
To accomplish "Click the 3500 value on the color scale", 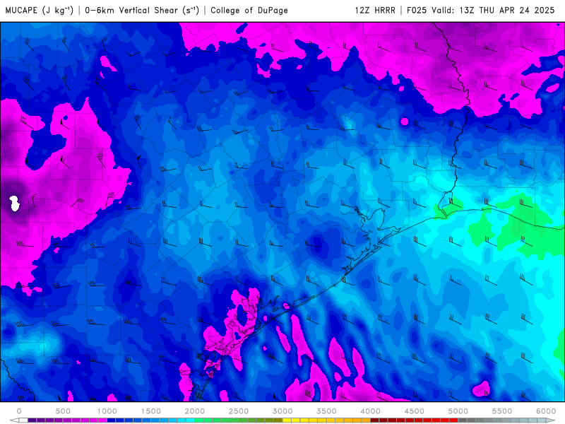I will coord(326,411).
